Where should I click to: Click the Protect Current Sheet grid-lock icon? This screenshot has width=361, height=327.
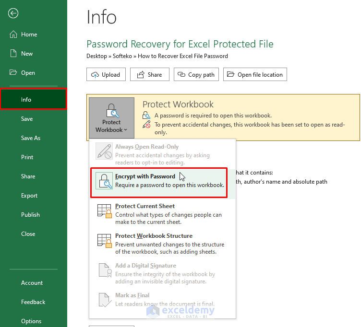(x=105, y=211)
